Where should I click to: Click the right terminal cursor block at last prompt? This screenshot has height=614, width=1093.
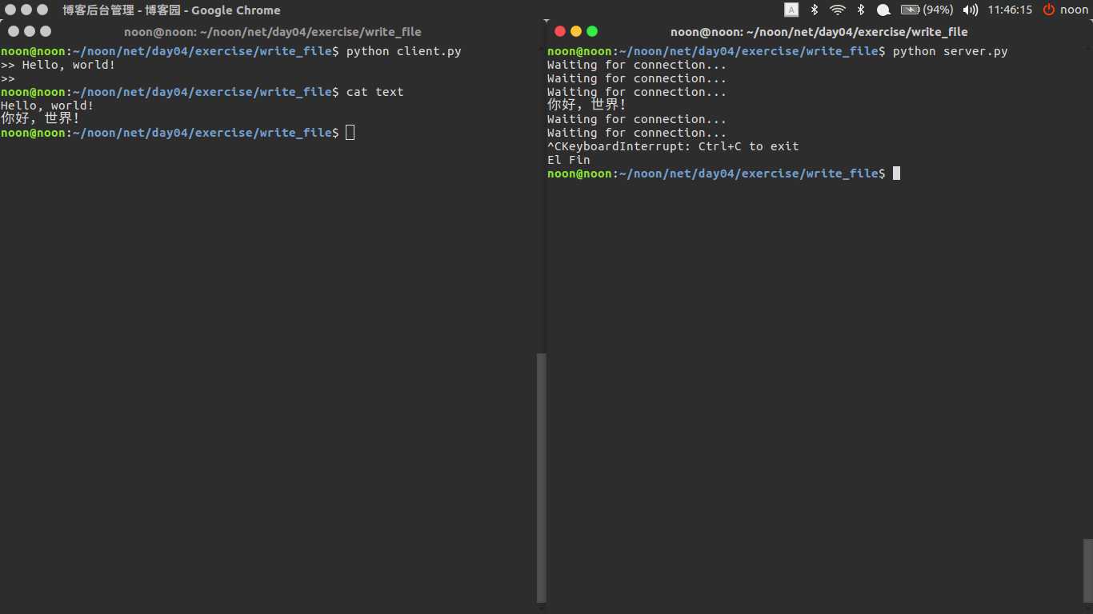click(x=897, y=173)
